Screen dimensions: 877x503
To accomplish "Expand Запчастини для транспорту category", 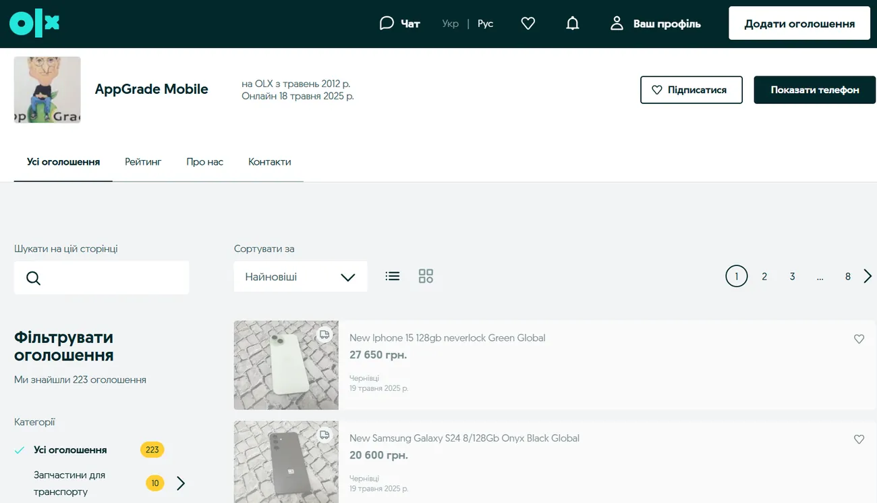I will [x=181, y=483].
